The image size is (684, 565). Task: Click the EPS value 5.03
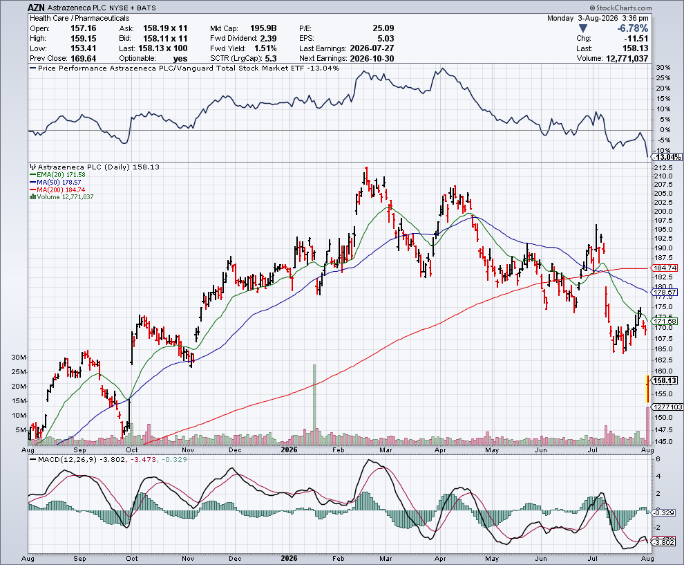[x=386, y=39]
